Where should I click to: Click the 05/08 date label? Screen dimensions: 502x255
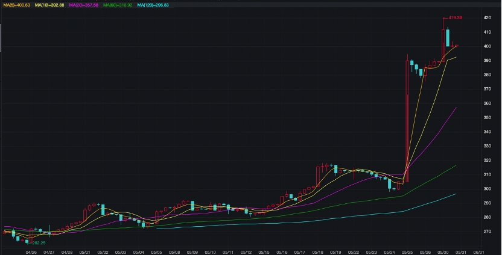174,252
